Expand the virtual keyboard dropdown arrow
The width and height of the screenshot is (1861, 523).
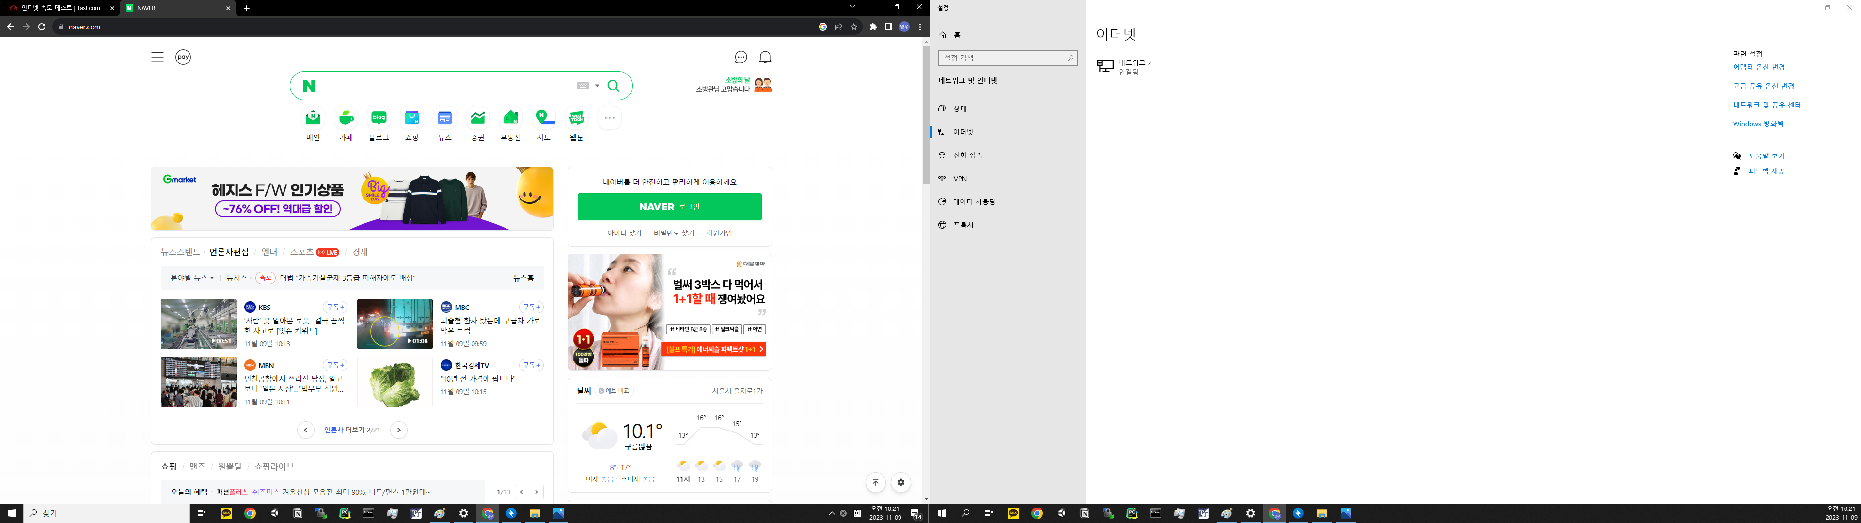(x=597, y=86)
